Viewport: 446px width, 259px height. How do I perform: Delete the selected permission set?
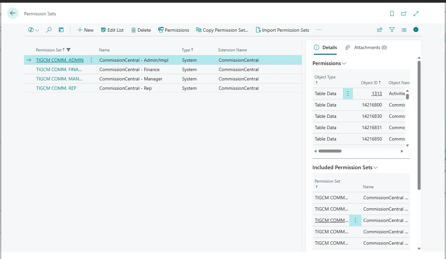[x=141, y=30]
